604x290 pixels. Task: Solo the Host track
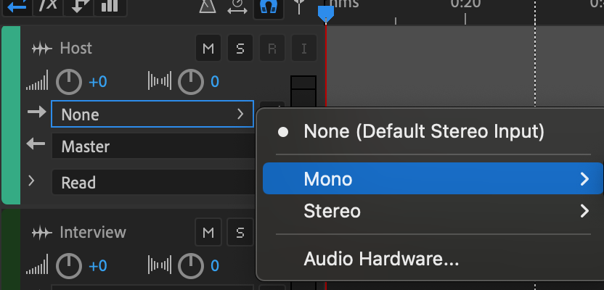point(240,49)
